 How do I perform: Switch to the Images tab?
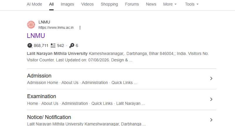[67, 4]
